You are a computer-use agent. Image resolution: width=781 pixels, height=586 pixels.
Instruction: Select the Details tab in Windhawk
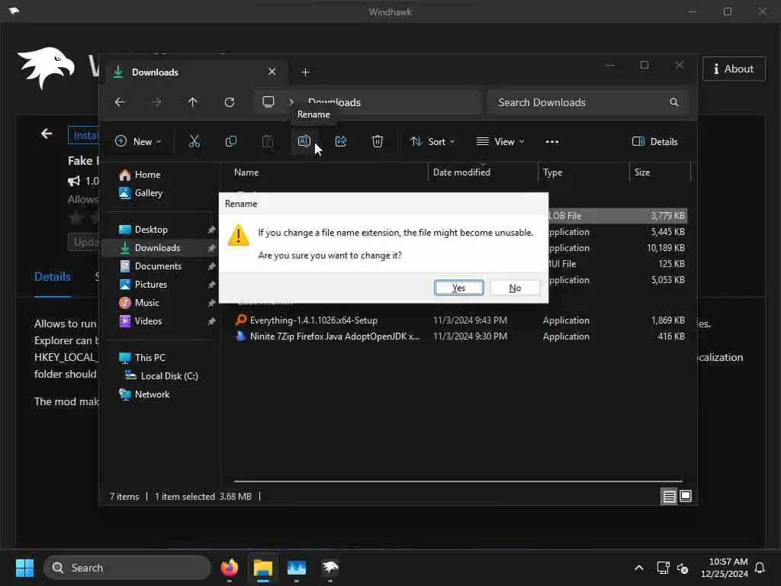(x=53, y=277)
